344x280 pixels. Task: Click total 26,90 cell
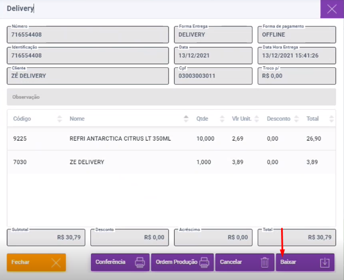(x=314, y=139)
